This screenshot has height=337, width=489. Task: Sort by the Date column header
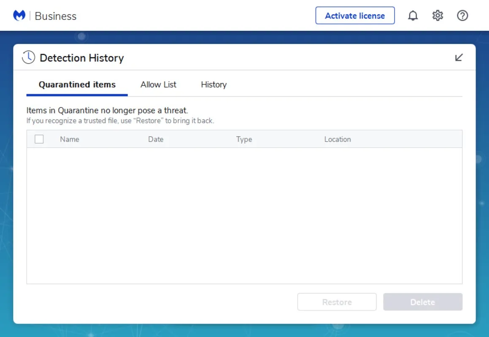(156, 139)
